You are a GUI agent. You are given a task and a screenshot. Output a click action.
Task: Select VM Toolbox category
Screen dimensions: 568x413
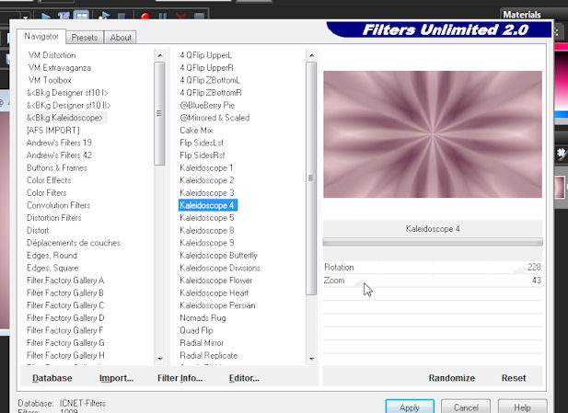coord(50,80)
